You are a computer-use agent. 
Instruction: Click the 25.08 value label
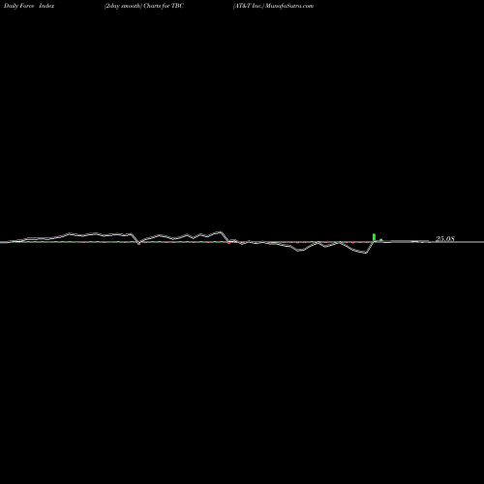pyautogui.click(x=445, y=239)
